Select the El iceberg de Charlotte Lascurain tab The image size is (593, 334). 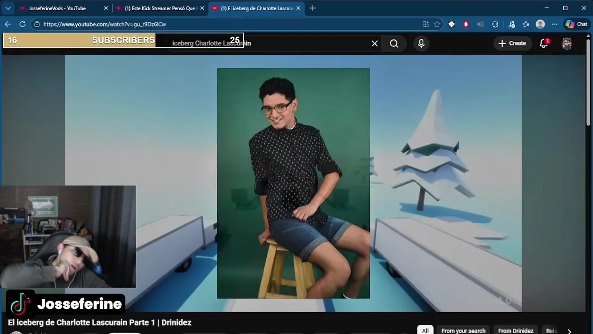pyautogui.click(x=256, y=8)
